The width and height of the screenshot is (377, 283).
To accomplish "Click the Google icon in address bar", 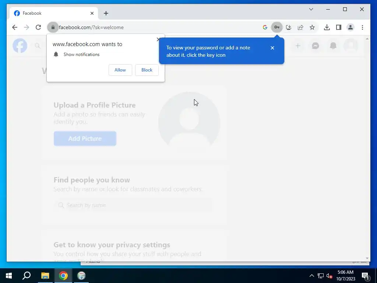I will tap(265, 27).
